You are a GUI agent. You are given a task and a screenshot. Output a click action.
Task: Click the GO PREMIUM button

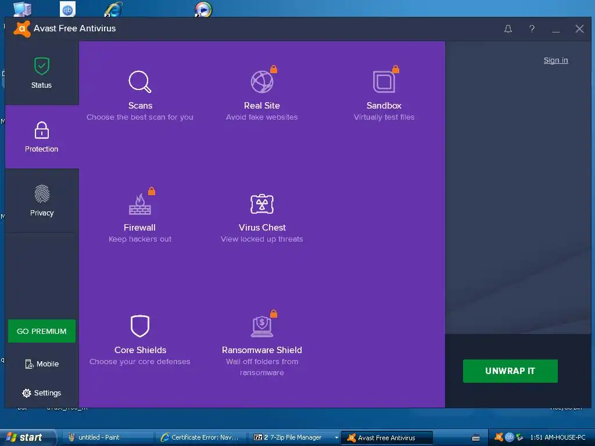tap(42, 331)
